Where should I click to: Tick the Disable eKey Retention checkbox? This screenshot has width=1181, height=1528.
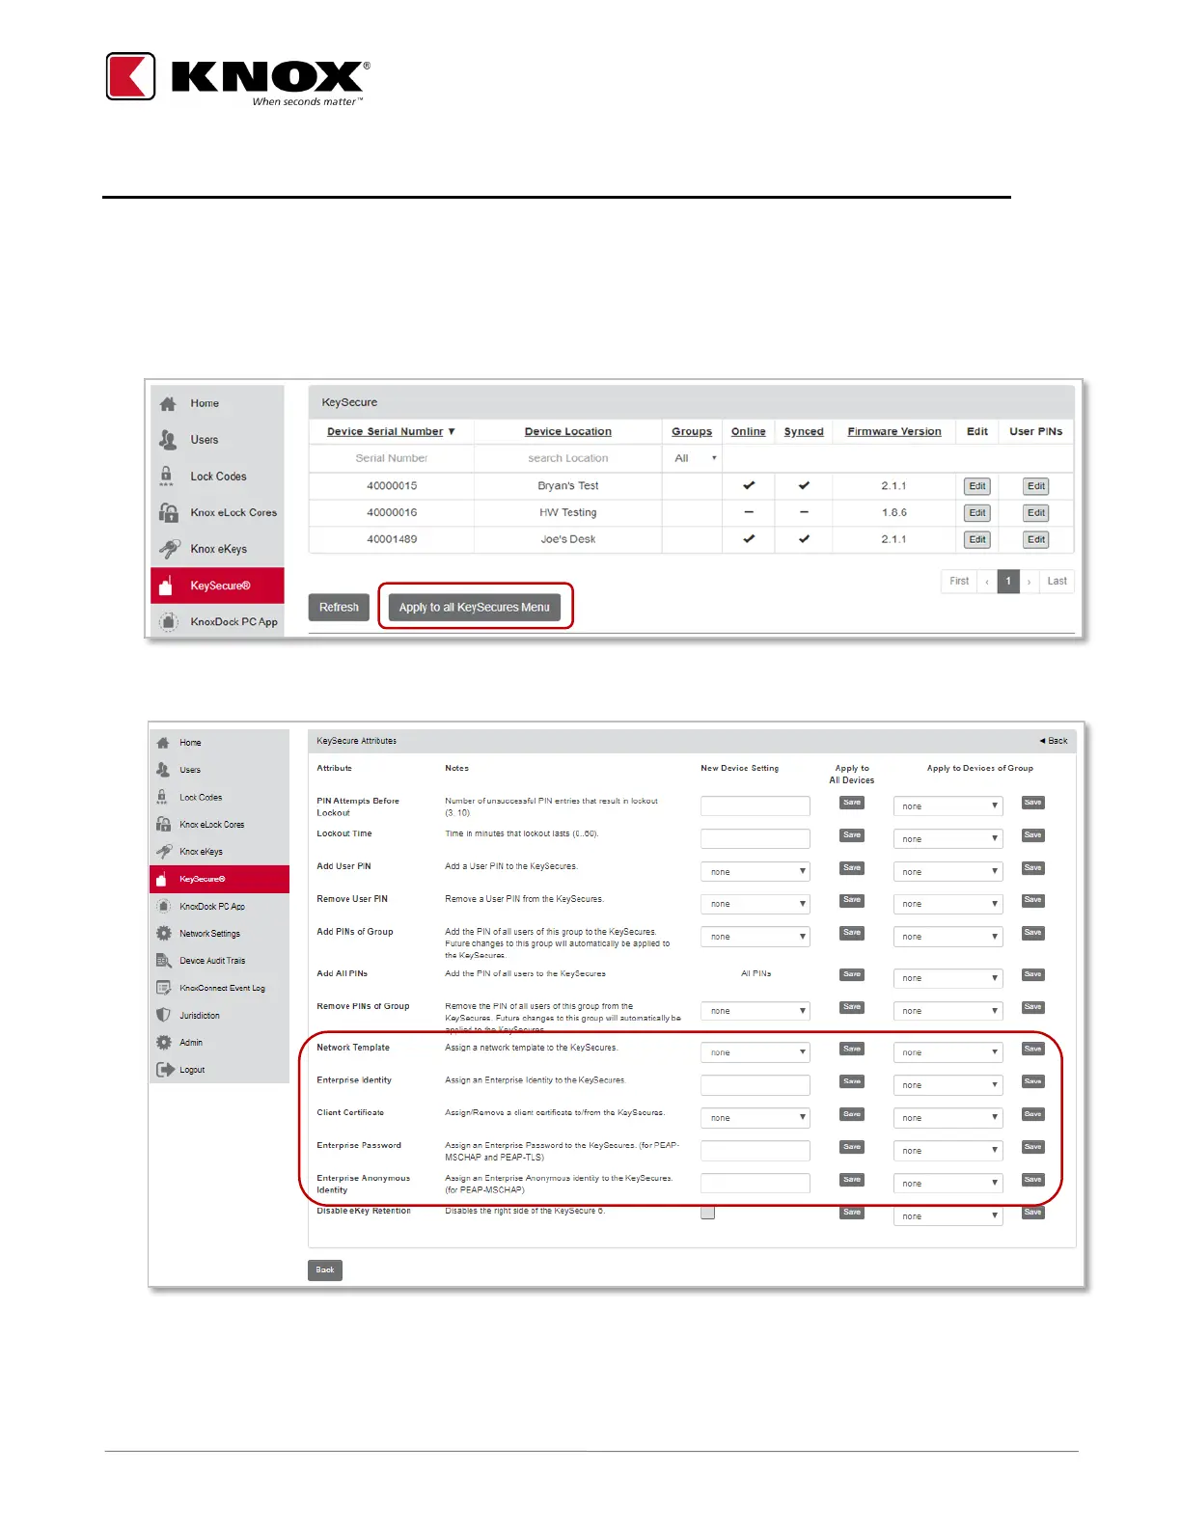point(708,1213)
